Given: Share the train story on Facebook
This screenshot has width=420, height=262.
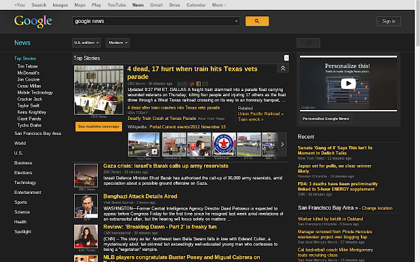Looking at the screenshot, I should pyautogui.click(x=199, y=84).
